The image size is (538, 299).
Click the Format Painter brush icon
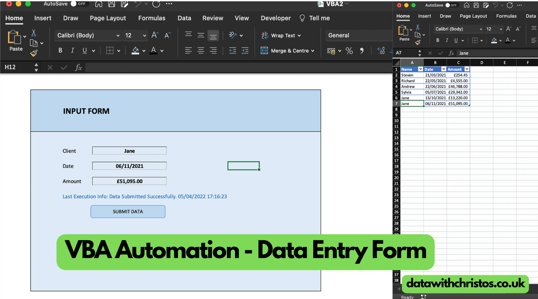click(x=34, y=53)
